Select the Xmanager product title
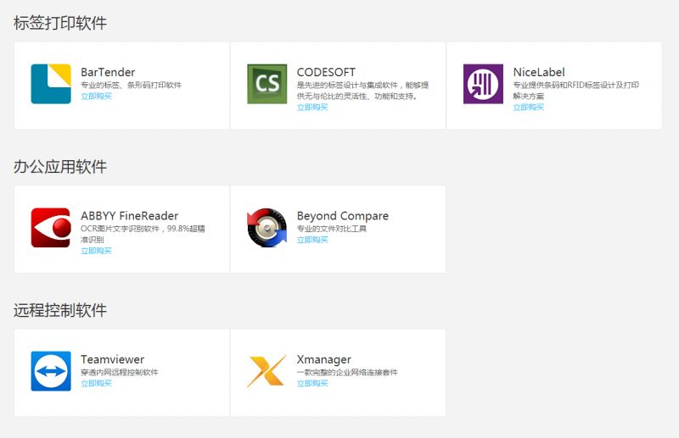The height and width of the screenshot is (438, 679). tap(324, 359)
